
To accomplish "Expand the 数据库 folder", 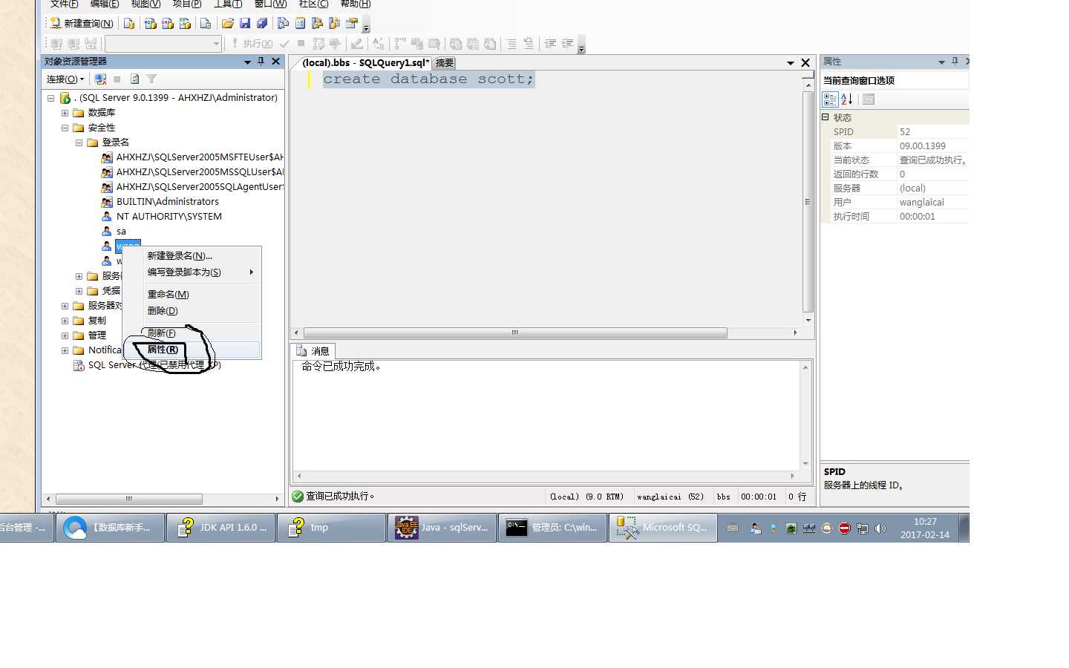I will point(65,113).
